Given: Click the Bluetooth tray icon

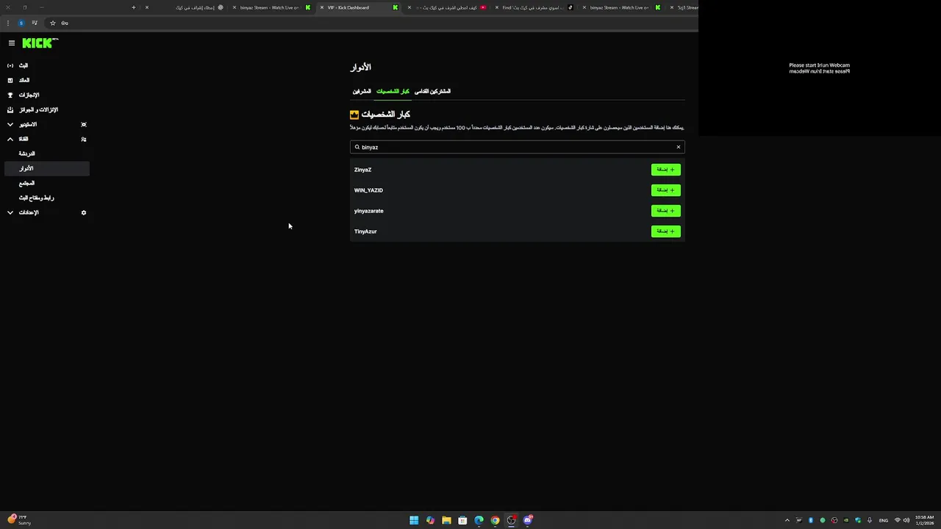Looking at the screenshot, I should tap(811, 520).
